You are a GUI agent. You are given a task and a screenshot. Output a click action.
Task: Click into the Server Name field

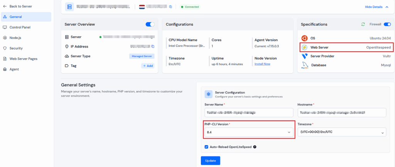[x=249, y=112]
